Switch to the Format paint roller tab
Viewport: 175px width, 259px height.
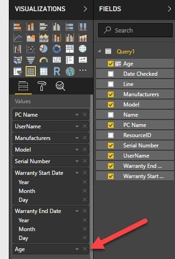coord(42,86)
